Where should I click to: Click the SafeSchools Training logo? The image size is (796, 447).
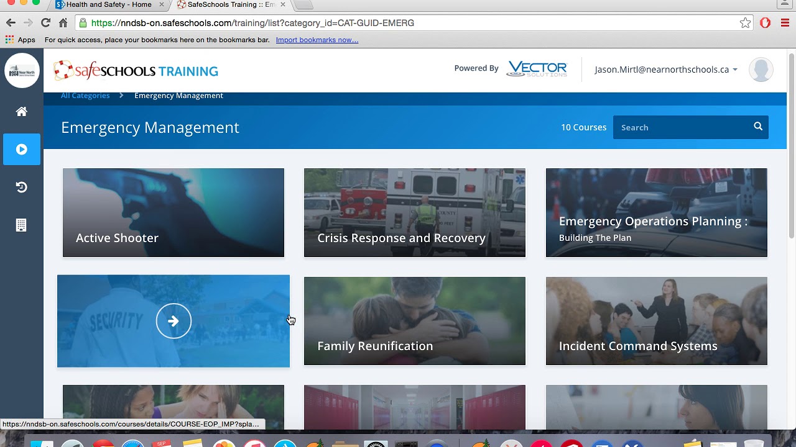point(136,70)
